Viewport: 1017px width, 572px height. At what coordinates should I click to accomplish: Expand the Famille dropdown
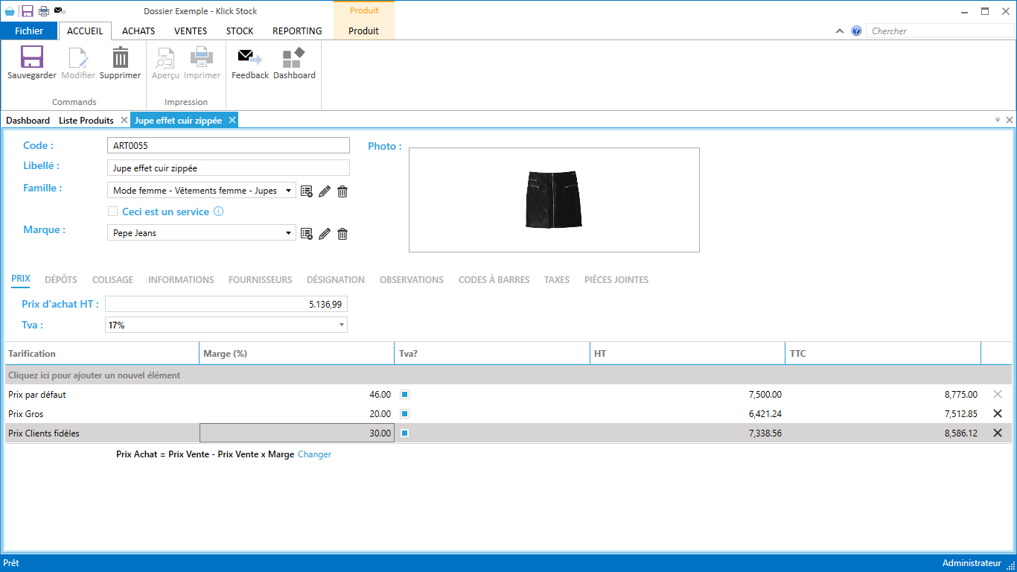(x=289, y=191)
